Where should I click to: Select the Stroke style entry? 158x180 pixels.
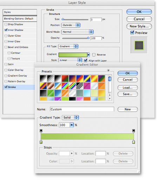point(19,87)
